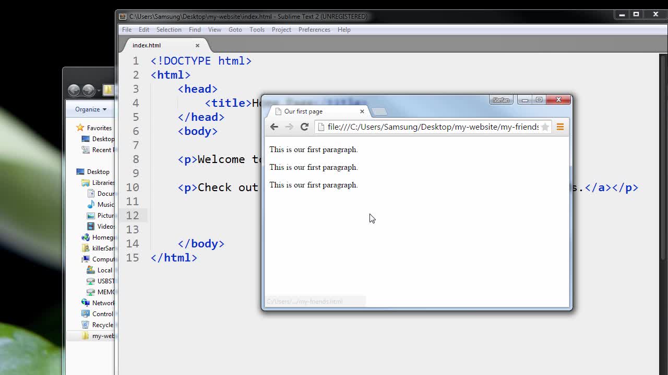
Task: Select Videos library in Explorer
Action: pos(101,227)
